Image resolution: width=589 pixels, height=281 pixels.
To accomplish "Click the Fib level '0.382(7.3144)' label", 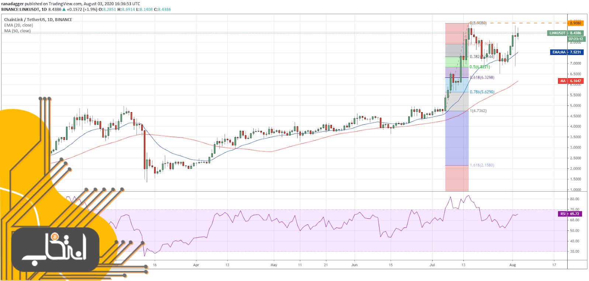I will click(x=482, y=56).
